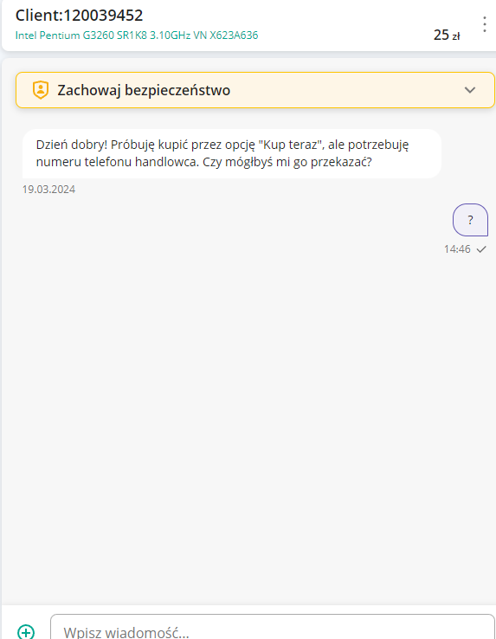Focus the Wpisz wiadomość message field
Image resolution: width=496 pixels, height=639 pixels.
[273, 628]
